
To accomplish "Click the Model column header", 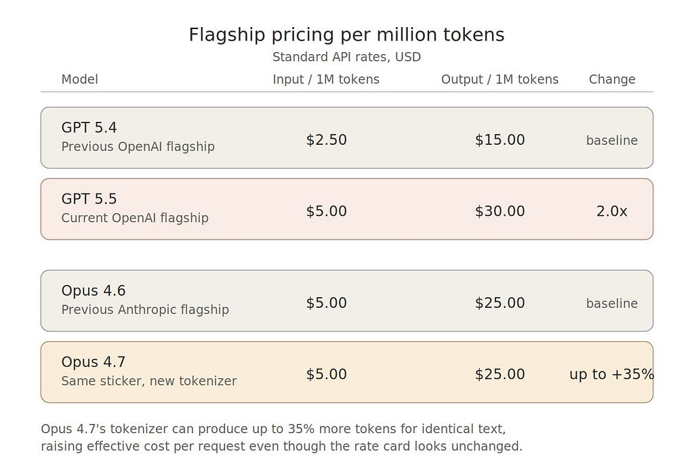I will pyautogui.click(x=80, y=79).
